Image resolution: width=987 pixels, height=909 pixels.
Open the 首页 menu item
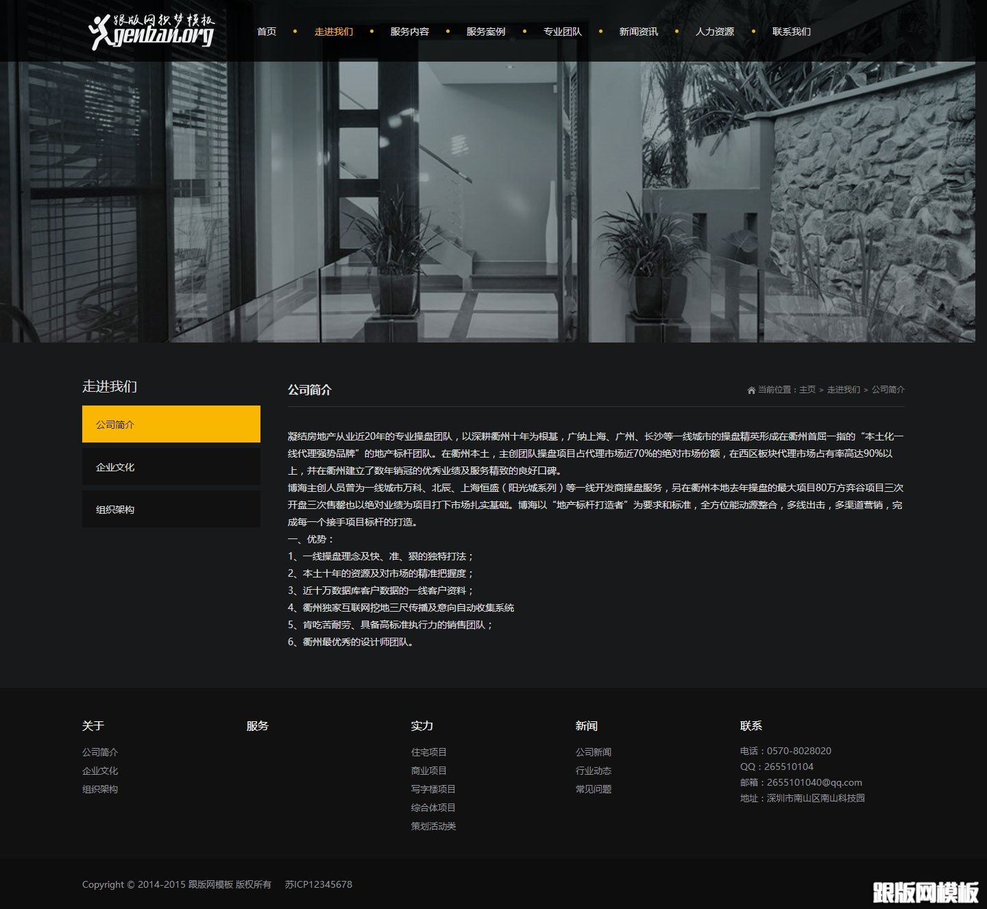267,31
